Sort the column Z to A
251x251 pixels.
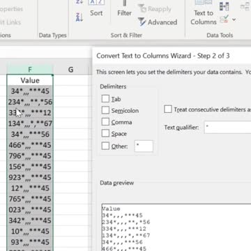tap(79, 17)
